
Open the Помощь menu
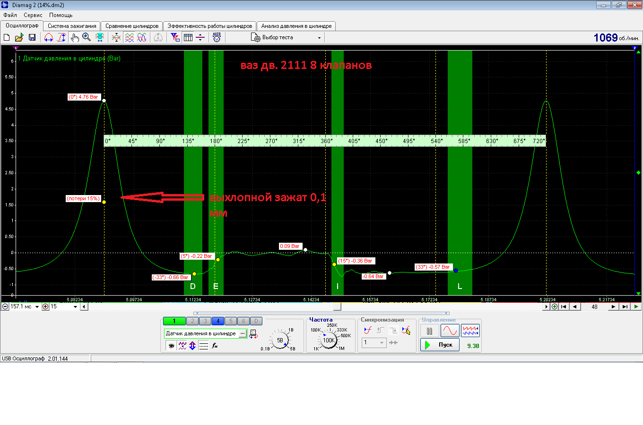pos(61,15)
